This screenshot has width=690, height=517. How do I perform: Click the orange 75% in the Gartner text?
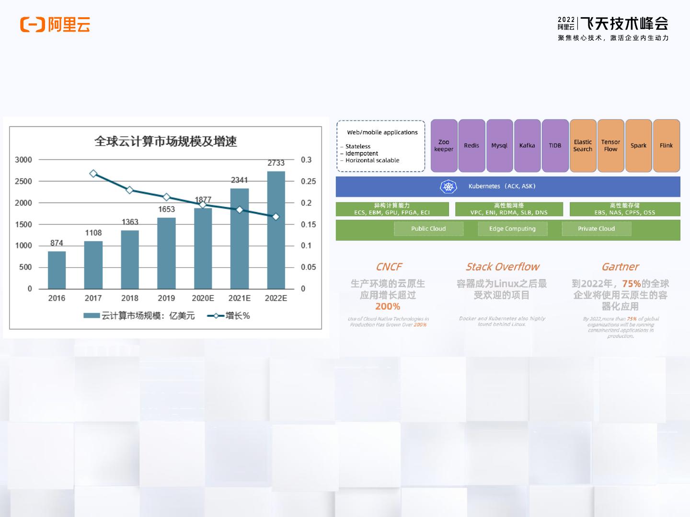tap(632, 284)
